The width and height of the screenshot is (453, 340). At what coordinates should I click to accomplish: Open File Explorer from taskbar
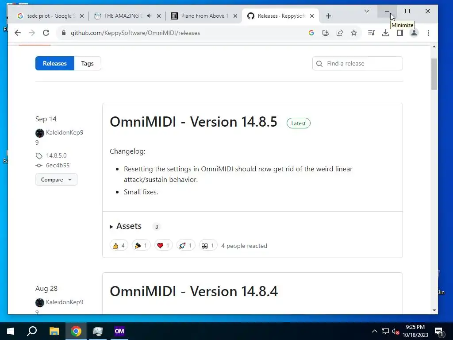54,331
